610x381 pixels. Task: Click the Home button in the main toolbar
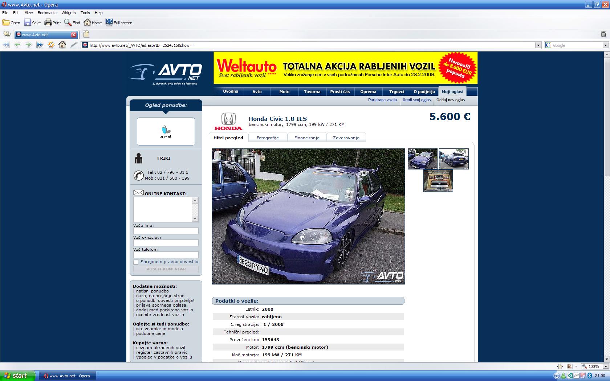[x=93, y=22]
